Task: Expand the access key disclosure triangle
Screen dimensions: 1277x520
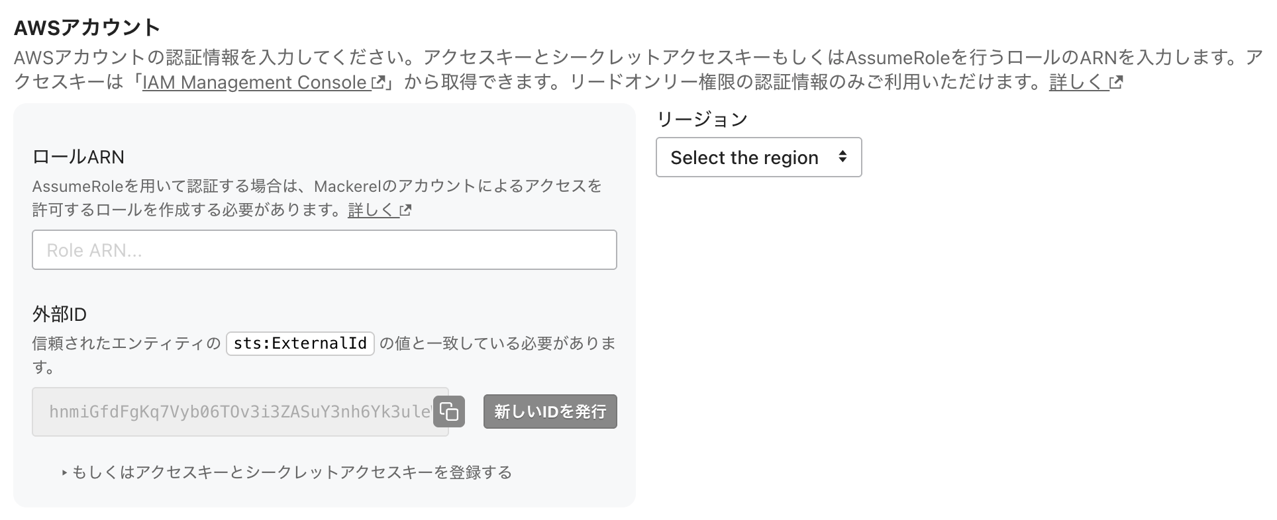Action: click(x=64, y=473)
